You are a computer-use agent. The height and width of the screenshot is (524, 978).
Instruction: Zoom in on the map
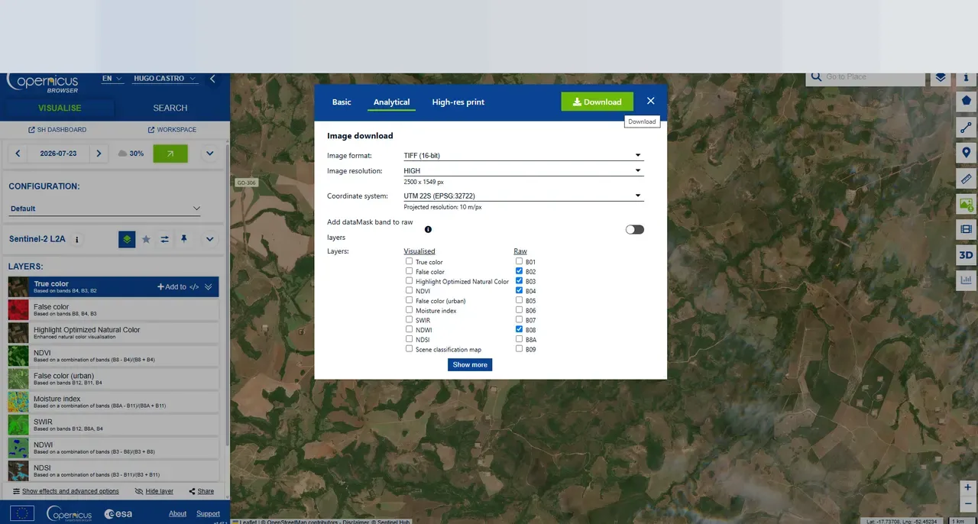point(968,487)
